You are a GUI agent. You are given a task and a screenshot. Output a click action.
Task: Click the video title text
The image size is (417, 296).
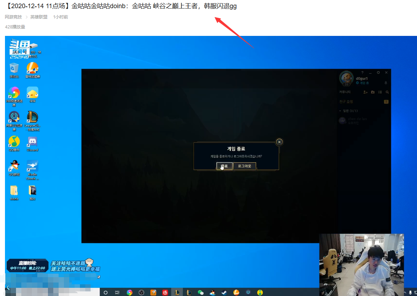tap(121, 6)
